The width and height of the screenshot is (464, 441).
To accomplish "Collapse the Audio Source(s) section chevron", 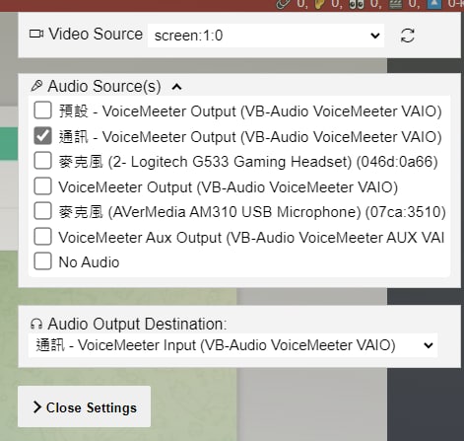I will tap(176, 87).
